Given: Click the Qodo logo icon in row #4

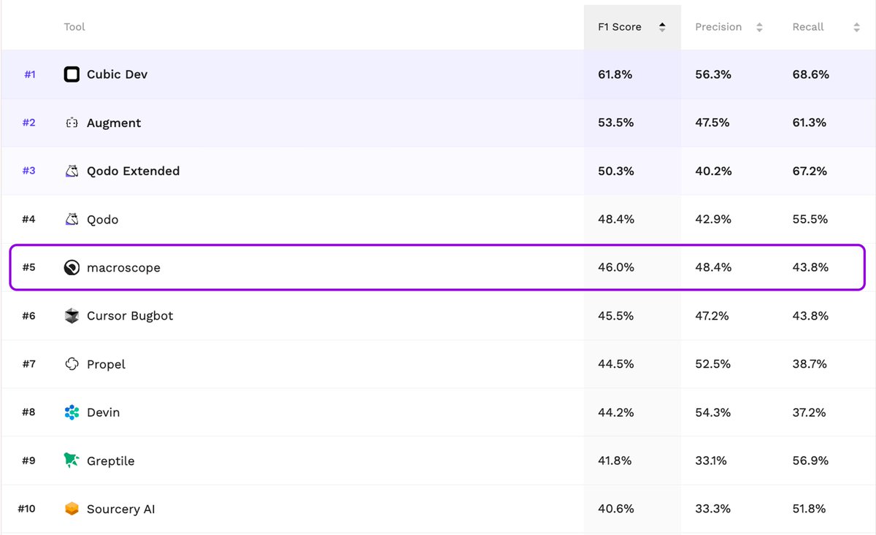Looking at the screenshot, I should click(72, 219).
